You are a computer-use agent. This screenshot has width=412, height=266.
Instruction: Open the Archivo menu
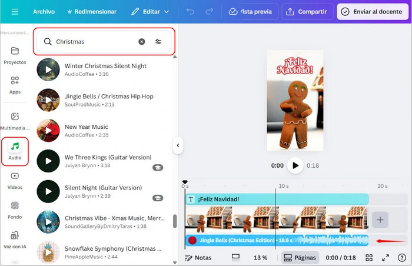click(44, 12)
